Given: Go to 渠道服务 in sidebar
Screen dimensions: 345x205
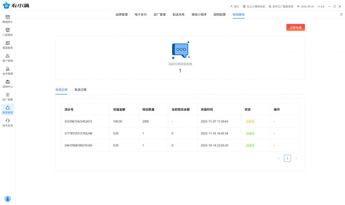Looking at the screenshot, I should pyautogui.click(x=7, y=45).
